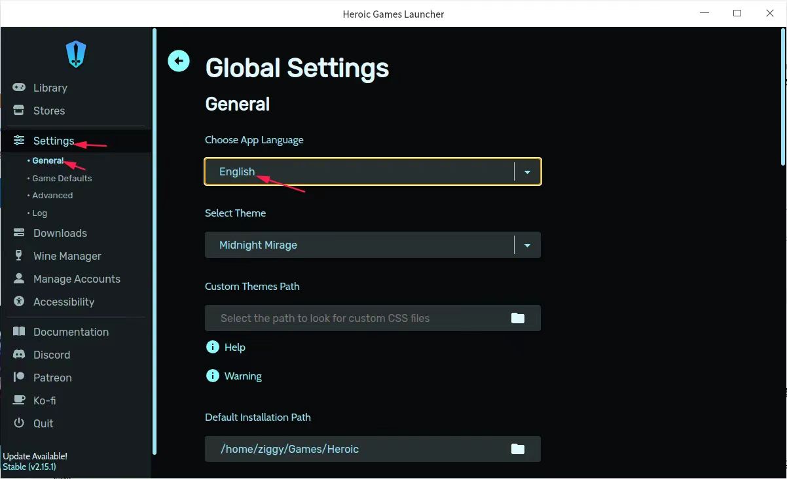Click the Downloads icon in sidebar
787x479 pixels.
[x=19, y=232]
